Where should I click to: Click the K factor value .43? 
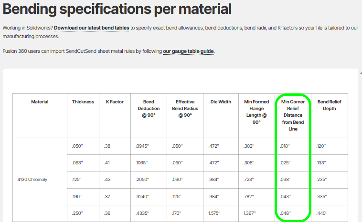coord(107,180)
